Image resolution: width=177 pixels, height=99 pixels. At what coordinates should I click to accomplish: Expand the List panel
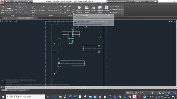(110, 15)
